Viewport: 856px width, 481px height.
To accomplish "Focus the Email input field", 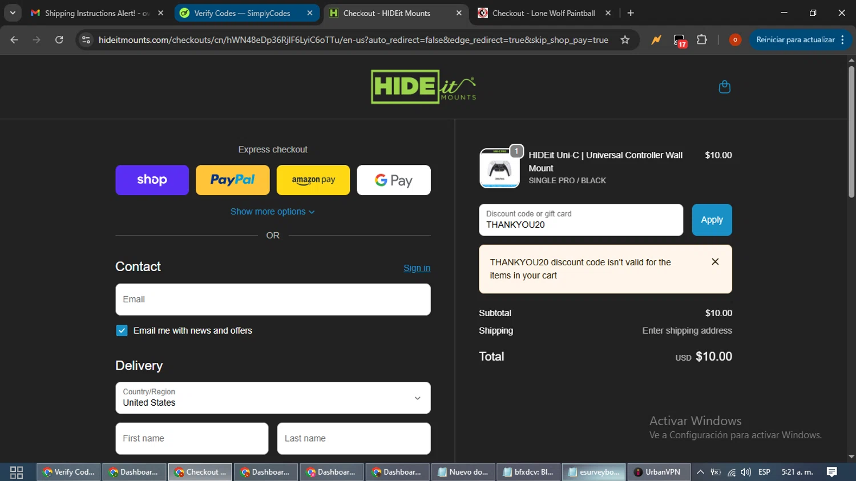I will [x=273, y=300].
